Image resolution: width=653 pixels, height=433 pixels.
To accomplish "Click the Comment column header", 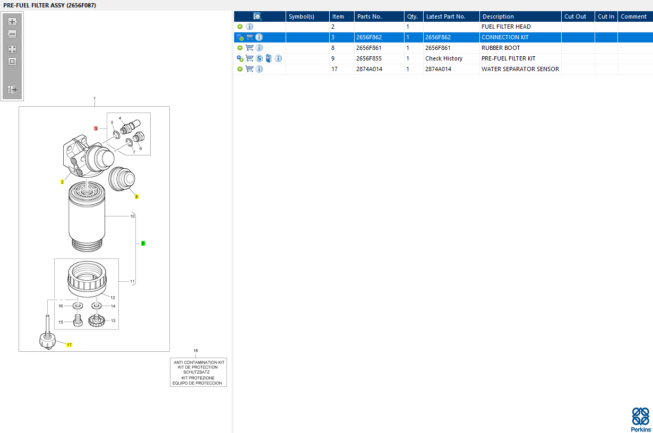I will 635,16.
